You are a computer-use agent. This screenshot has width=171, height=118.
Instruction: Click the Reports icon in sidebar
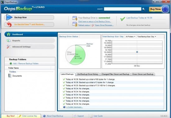click(x=8, y=41)
